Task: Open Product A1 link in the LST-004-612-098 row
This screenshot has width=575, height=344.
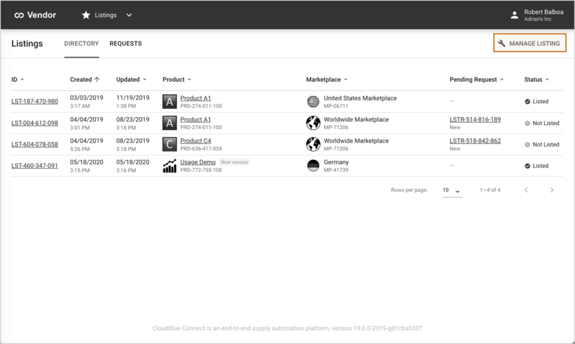Action: (195, 120)
